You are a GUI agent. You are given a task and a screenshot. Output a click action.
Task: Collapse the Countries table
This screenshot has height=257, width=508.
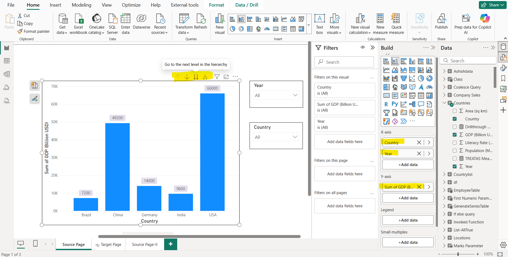(444, 103)
